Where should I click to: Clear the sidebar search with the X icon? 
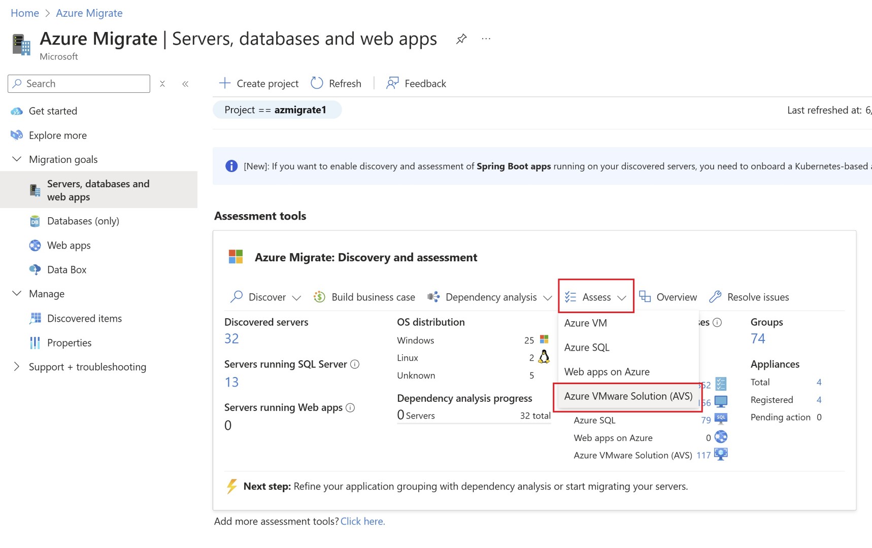[x=162, y=84]
